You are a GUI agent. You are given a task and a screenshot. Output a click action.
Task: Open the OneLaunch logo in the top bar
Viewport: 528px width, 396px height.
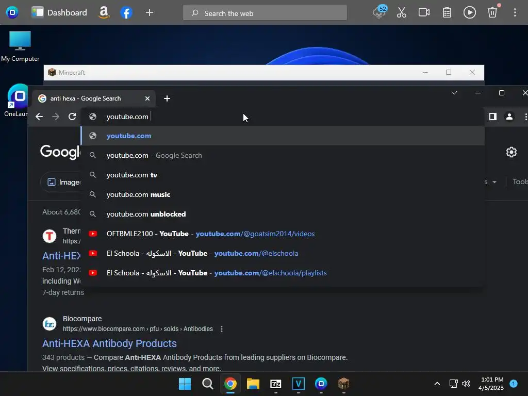[x=12, y=12]
